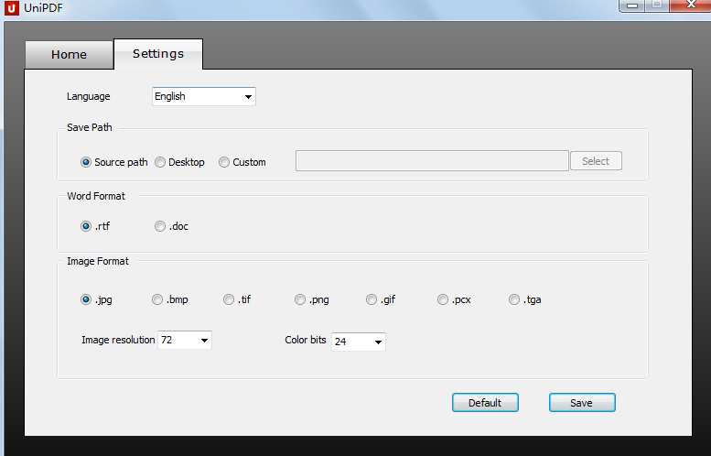
Task: Click the custom save path text field
Action: click(431, 161)
